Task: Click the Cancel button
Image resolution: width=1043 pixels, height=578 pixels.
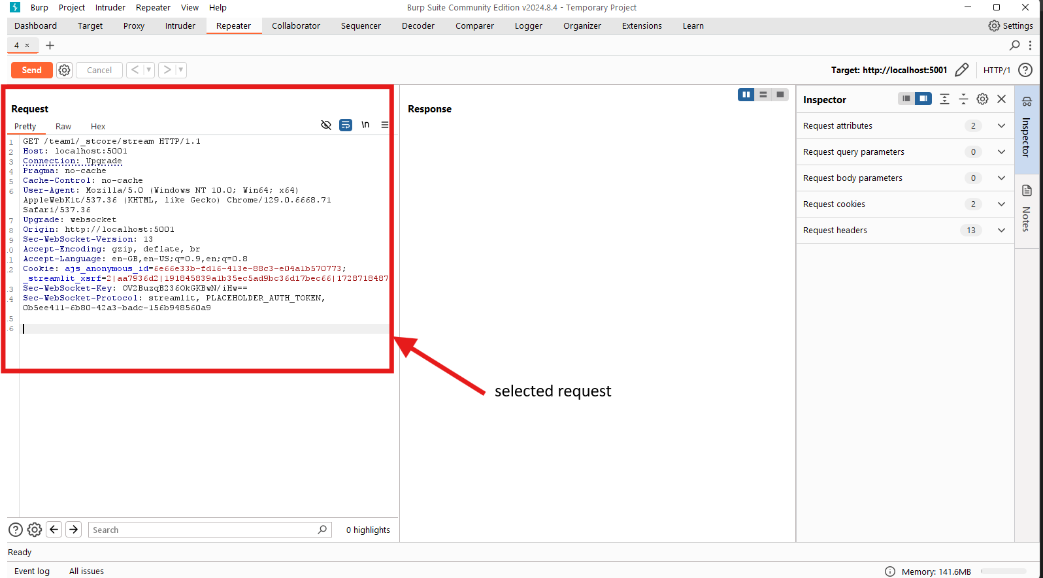Action: (99, 70)
